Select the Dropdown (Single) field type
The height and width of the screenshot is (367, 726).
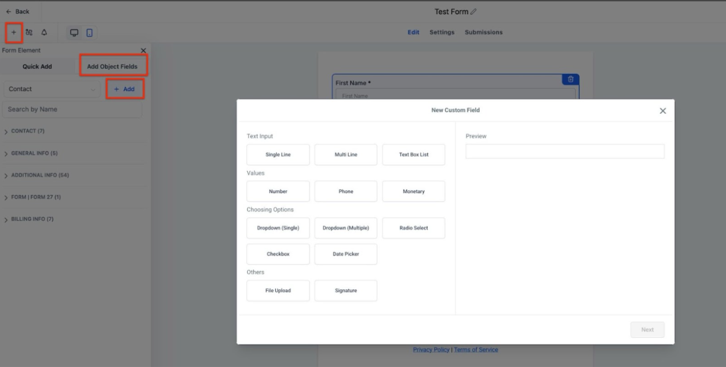(278, 228)
